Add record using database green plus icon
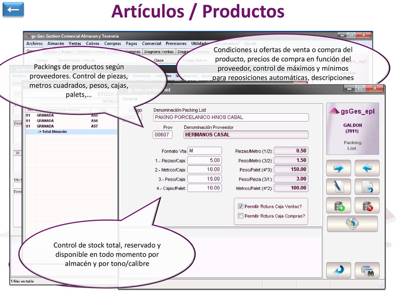Screen dimensions: 396x297 coord(338,205)
